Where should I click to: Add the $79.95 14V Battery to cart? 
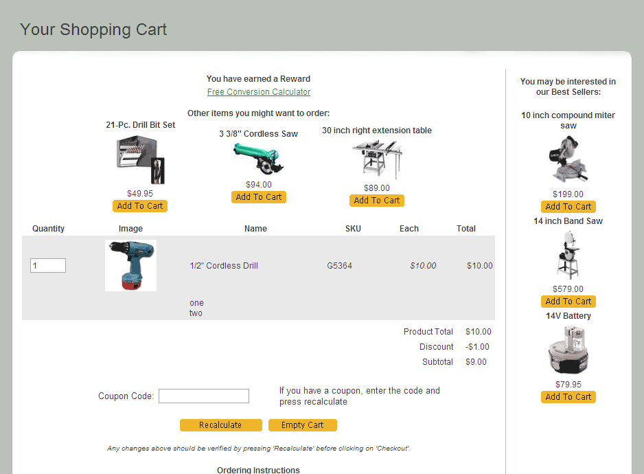click(x=568, y=397)
